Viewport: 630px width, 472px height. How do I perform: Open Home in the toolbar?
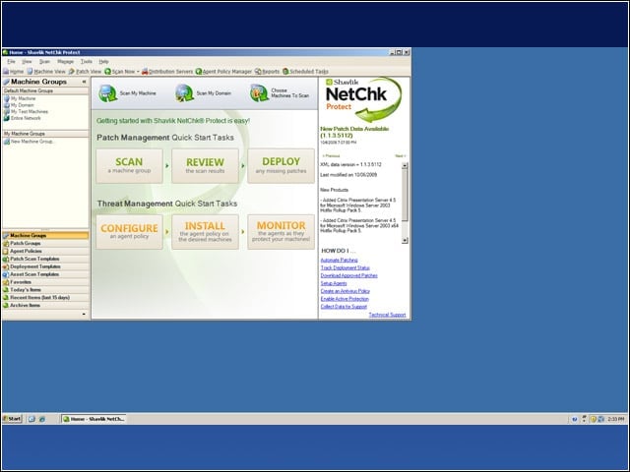coord(13,72)
